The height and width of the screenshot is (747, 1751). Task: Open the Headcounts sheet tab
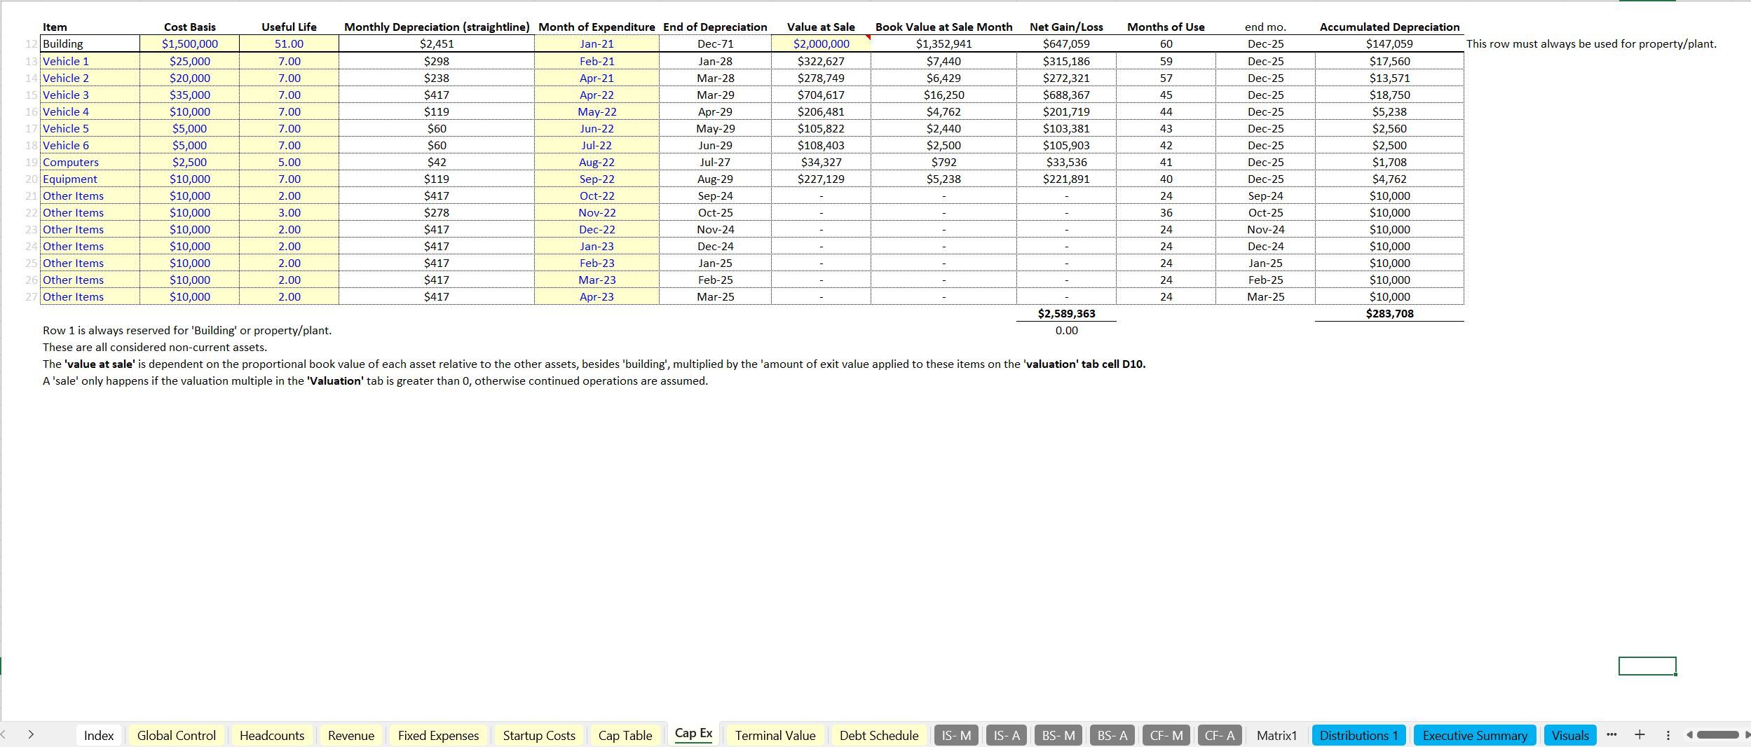coord(272,735)
